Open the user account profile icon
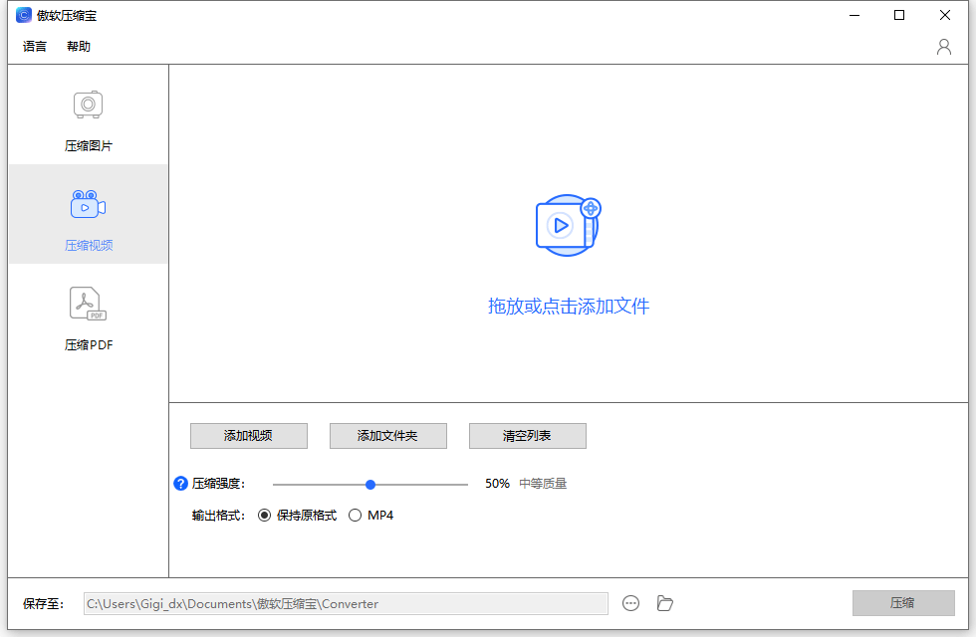Screen dimensions: 976x637 click(944, 47)
